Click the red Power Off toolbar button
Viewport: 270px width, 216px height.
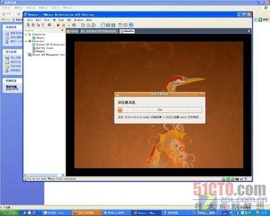(58, 25)
